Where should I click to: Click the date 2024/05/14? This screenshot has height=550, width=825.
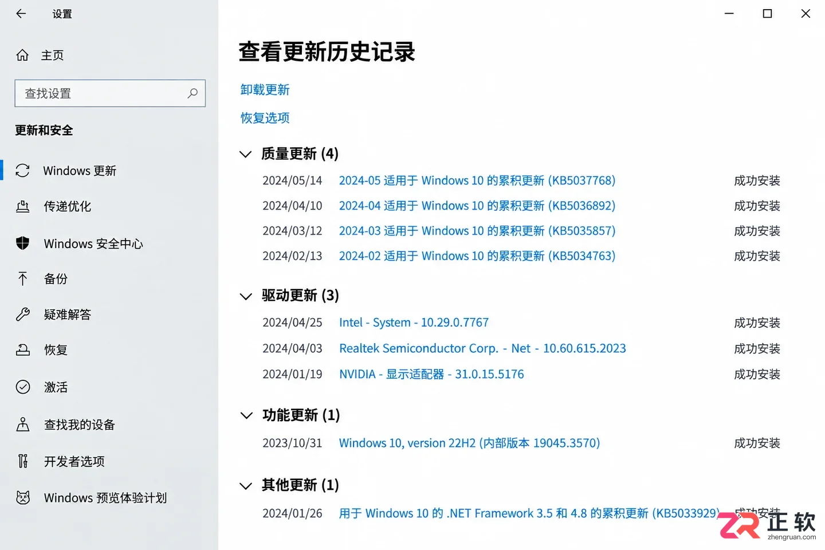point(292,180)
